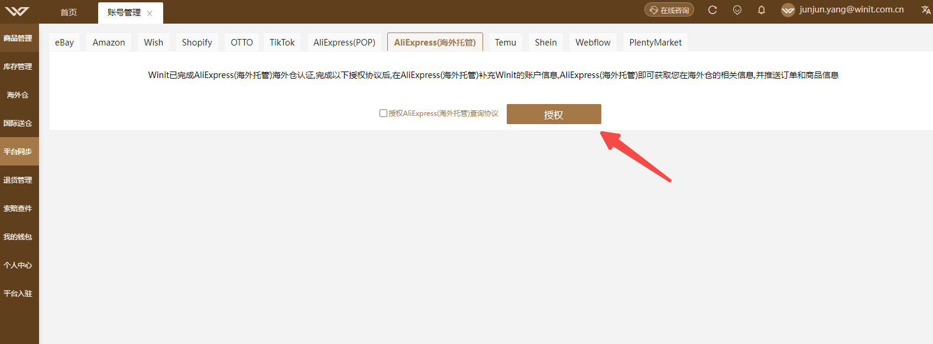Open the notification bell icon
Image resolution: width=933 pixels, height=344 pixels.
click(762, 10)
